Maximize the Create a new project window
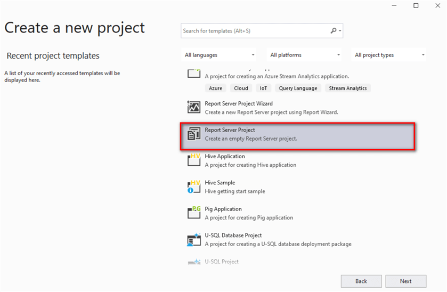Screen dimensions: 447x292 (416, 6)
